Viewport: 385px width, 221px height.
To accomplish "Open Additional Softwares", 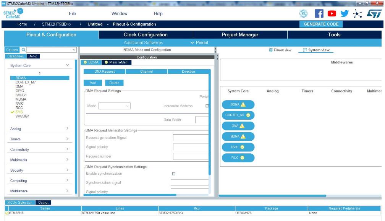I will tap(143, 42).
